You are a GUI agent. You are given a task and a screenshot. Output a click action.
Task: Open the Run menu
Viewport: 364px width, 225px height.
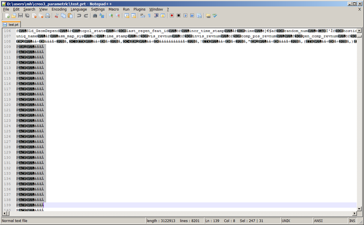126,9
